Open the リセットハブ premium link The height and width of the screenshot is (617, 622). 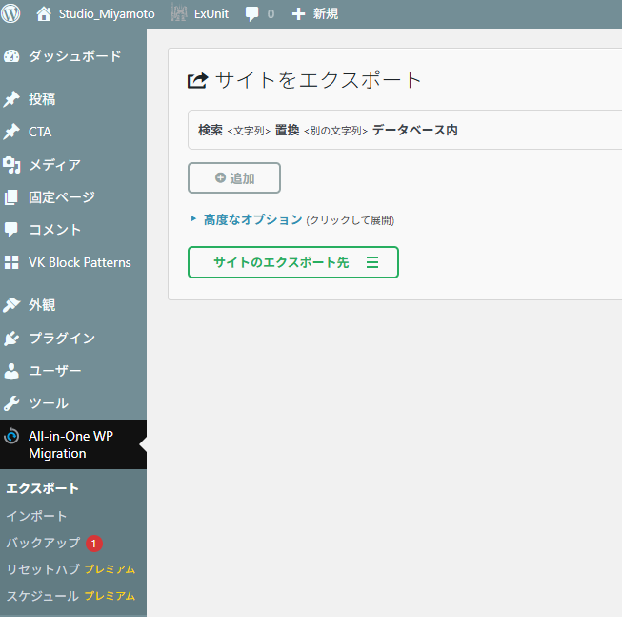click(43, 569)
